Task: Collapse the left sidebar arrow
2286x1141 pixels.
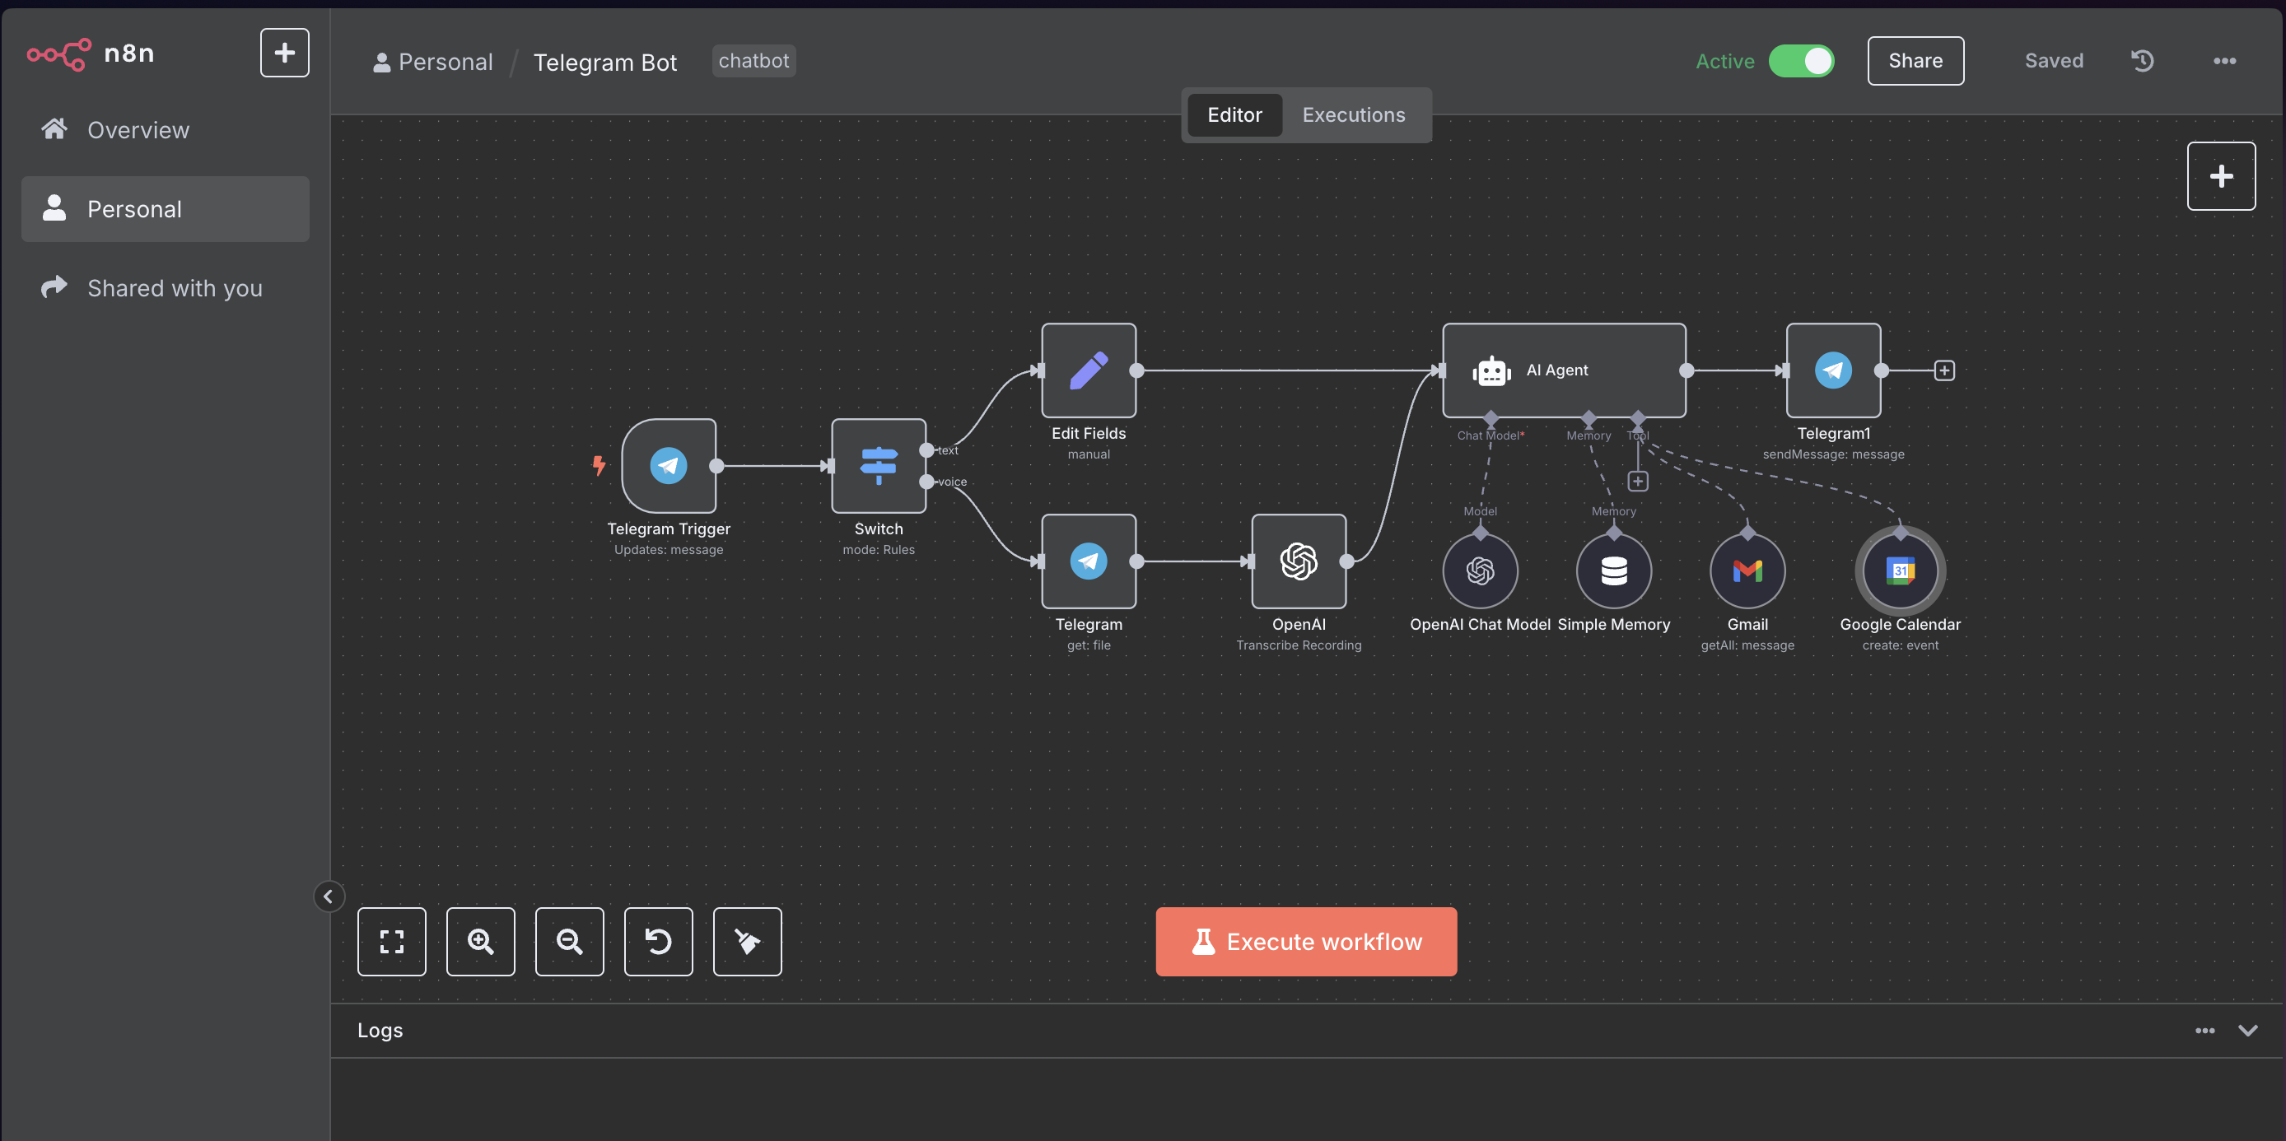Action: coord(329,896)
